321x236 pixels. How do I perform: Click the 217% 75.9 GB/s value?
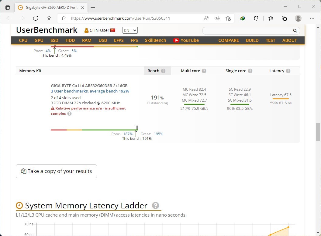(194, 109)
